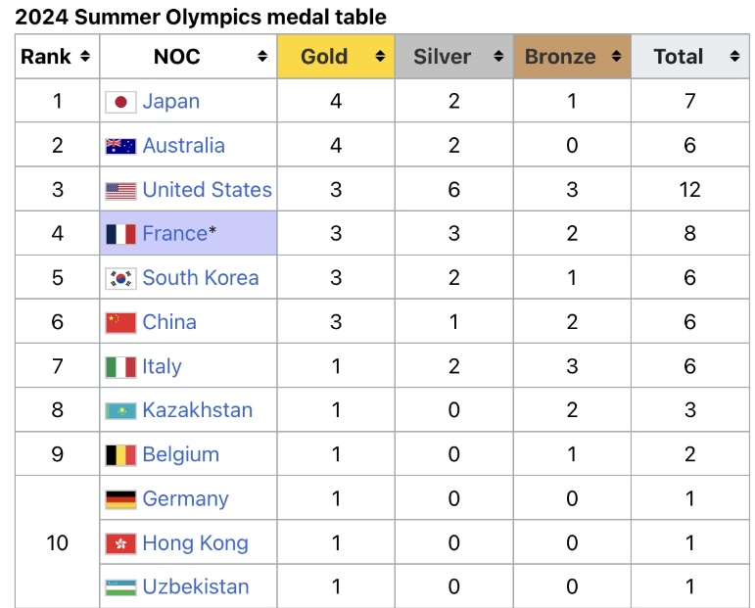Screen dimensions: 755x608
Task: Sort by Silver medals sort arrows
Action: coord(498,57)
